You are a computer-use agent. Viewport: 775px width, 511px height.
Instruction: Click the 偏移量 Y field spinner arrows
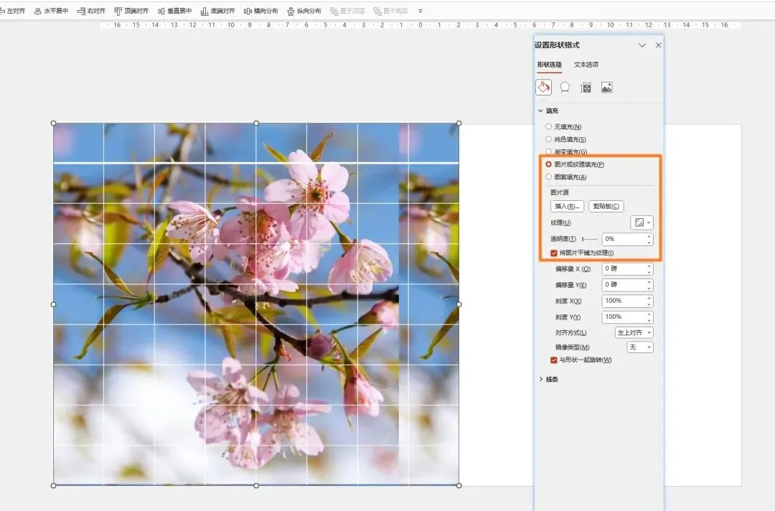click(x=649, y=285)
